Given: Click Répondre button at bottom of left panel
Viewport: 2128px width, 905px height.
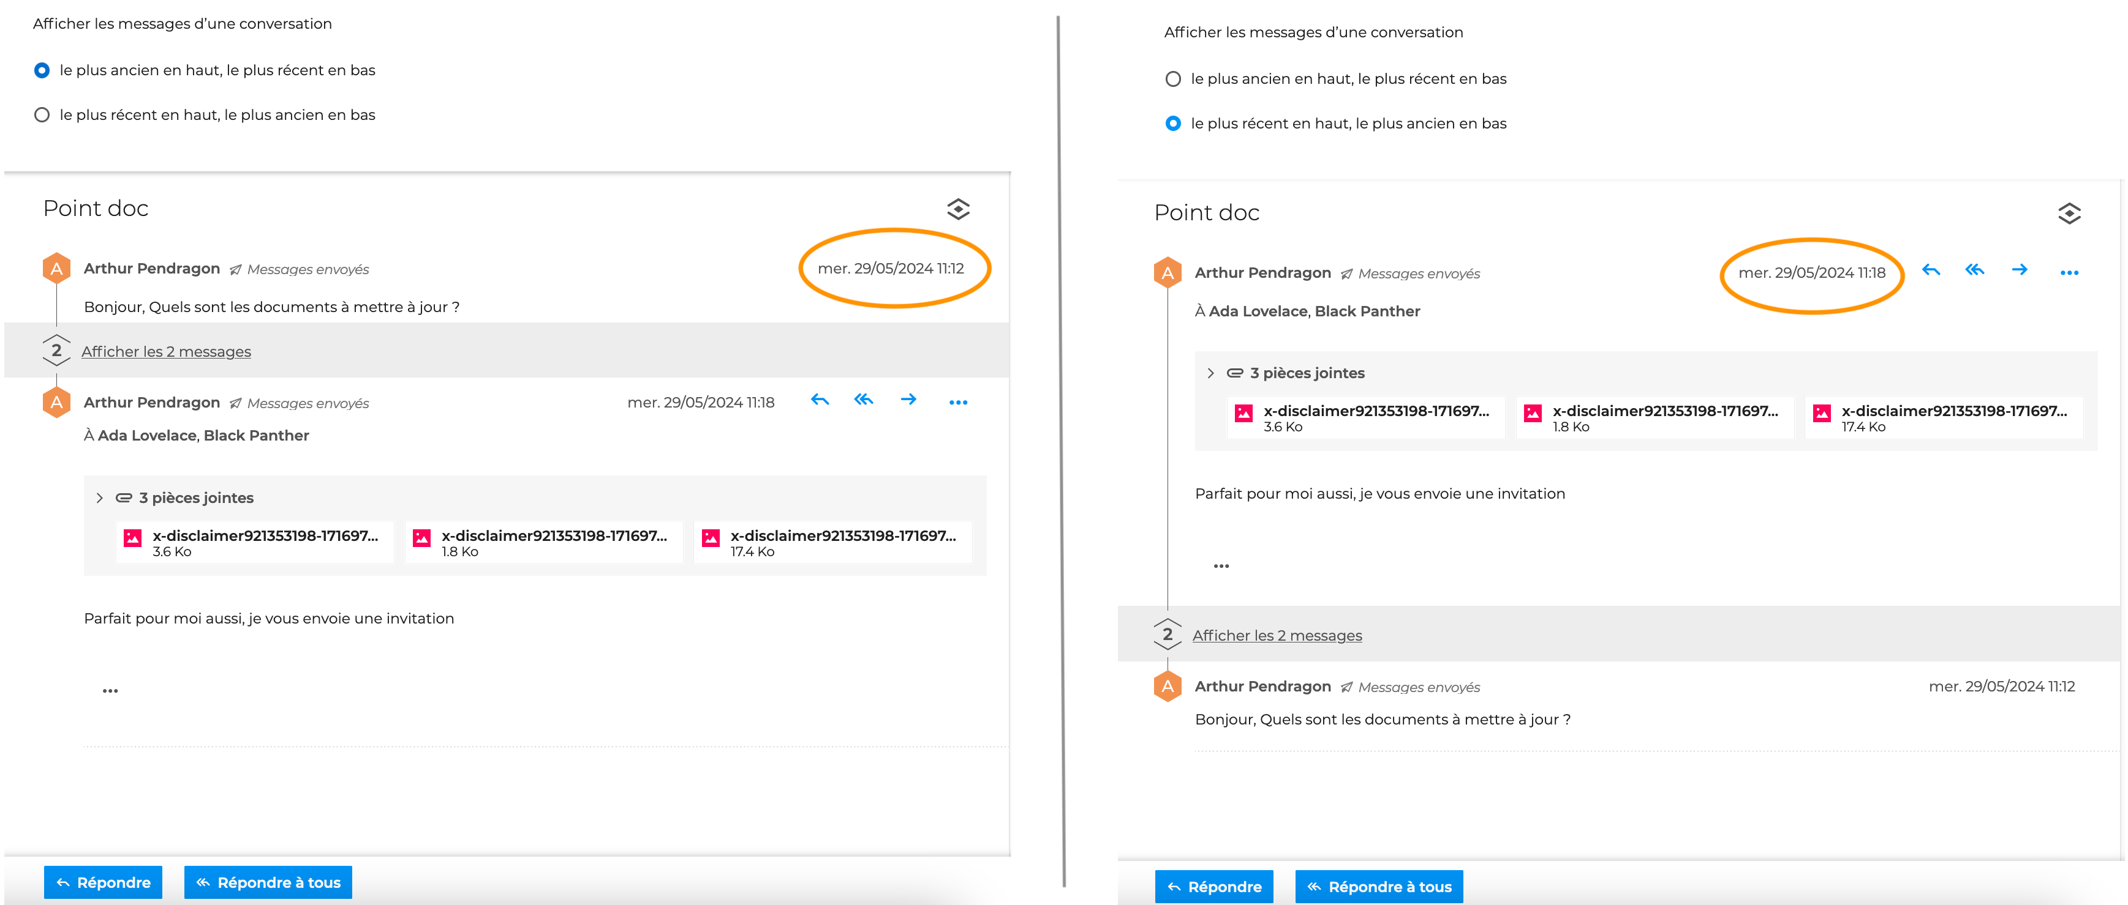Looking at the screenshot, I should pyautogui.click(x=104, y=882).
